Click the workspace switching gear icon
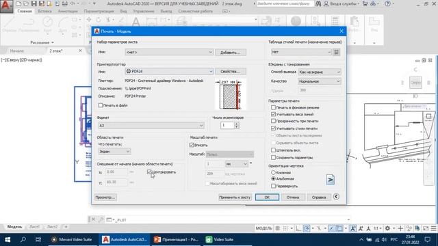 387,228
